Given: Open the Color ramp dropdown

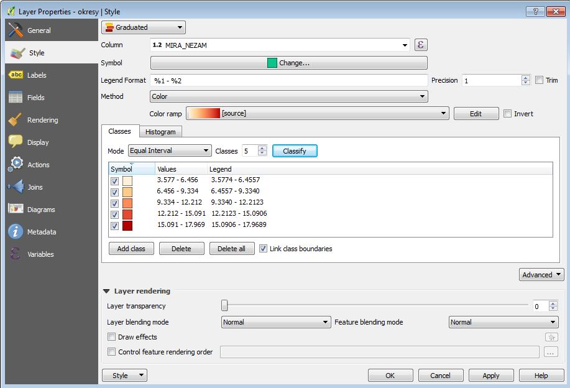Looking at the screenshot, I should coord(318,113).
